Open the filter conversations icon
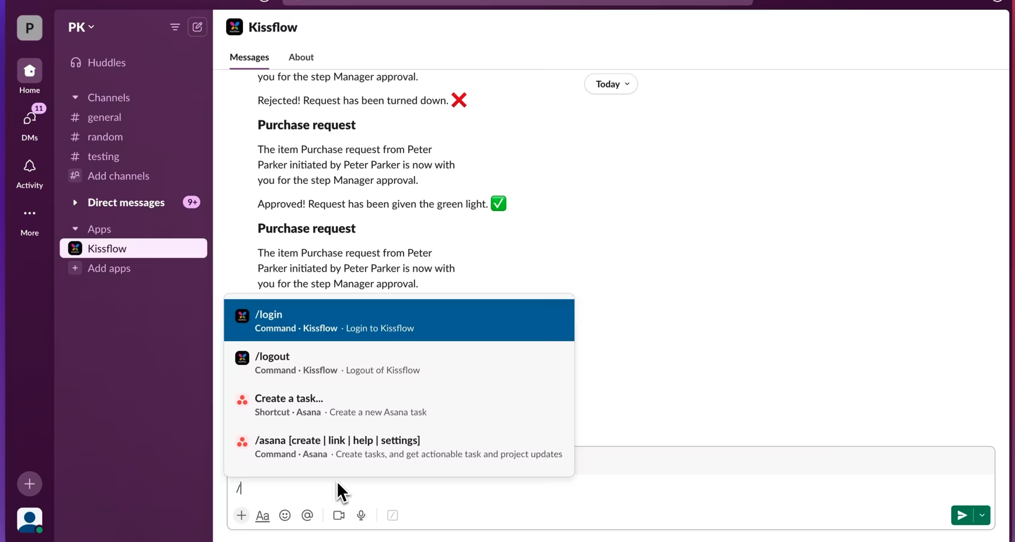 pyautogui.click(x=175, y=27)
